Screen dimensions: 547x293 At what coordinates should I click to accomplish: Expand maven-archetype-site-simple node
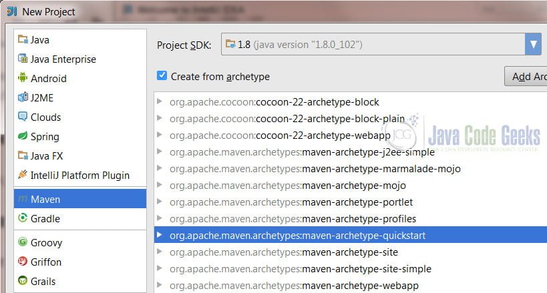point(160,268)
